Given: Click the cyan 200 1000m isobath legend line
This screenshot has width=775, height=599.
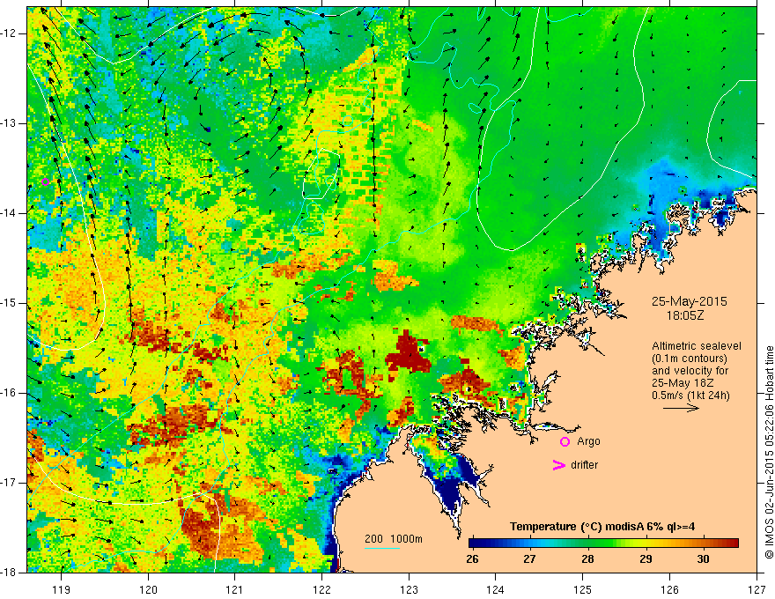Looking at the screenshot, I should coord(382,548).
